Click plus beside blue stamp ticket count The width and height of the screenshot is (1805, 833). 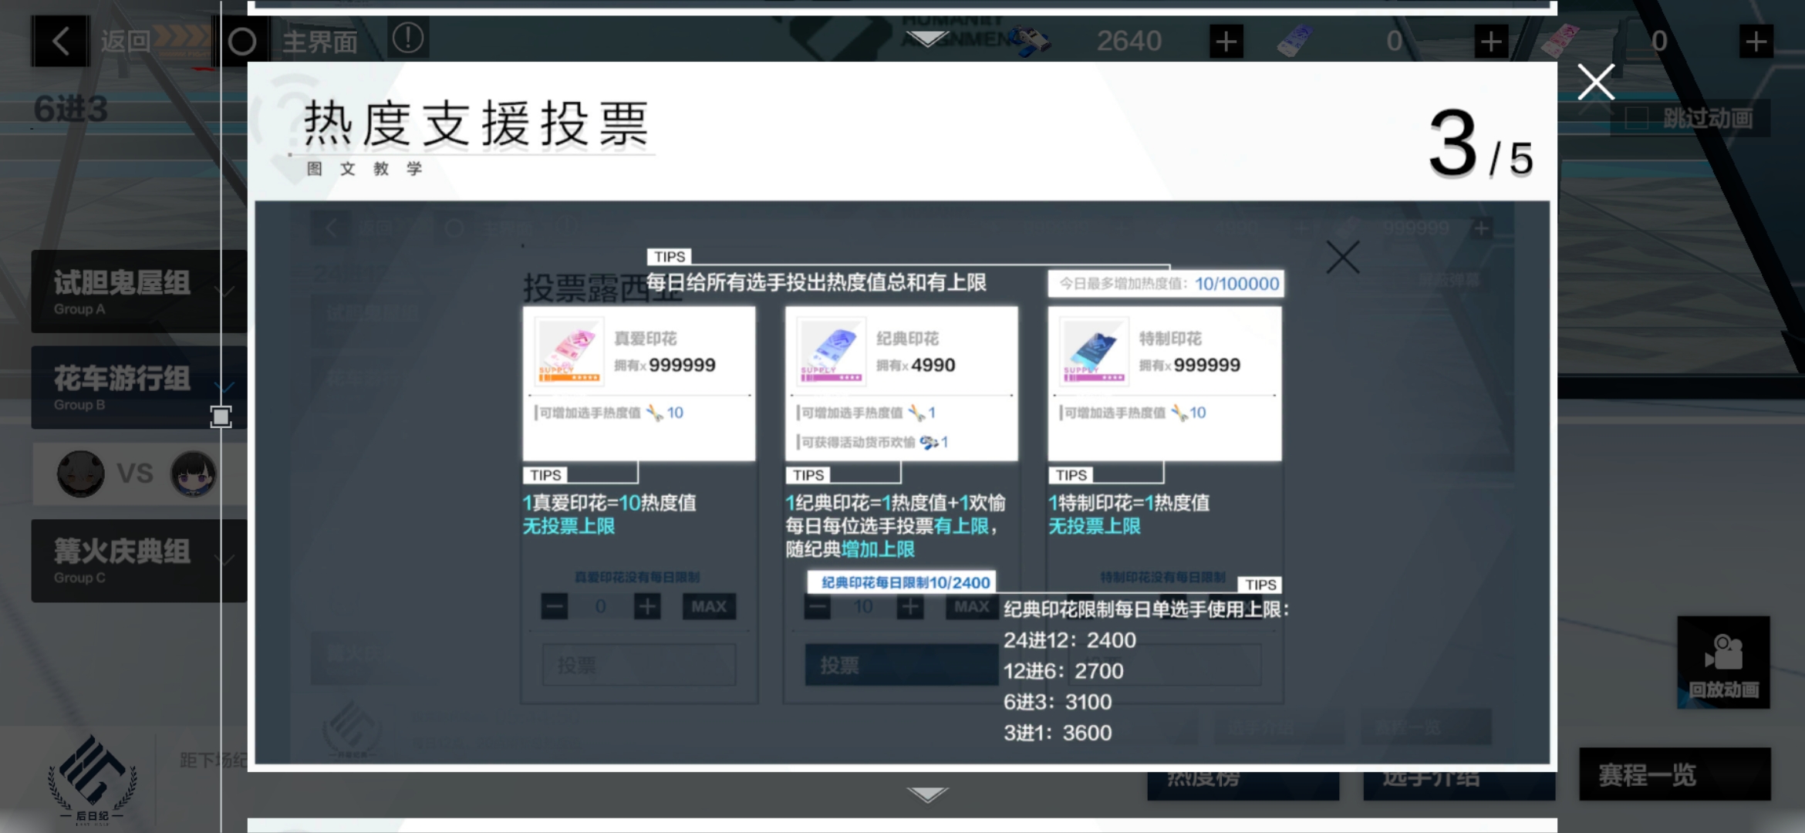tap(1490, 41)
